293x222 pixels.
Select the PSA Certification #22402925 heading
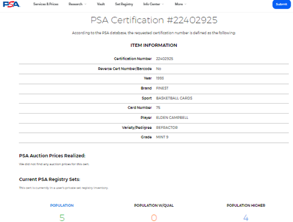click(x=154, y=21)
